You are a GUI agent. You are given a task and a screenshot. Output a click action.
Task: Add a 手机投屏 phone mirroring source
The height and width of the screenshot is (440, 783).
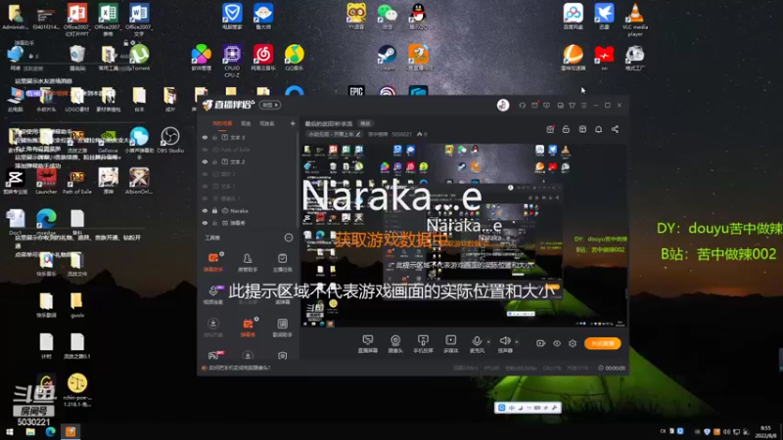point(423,344)
